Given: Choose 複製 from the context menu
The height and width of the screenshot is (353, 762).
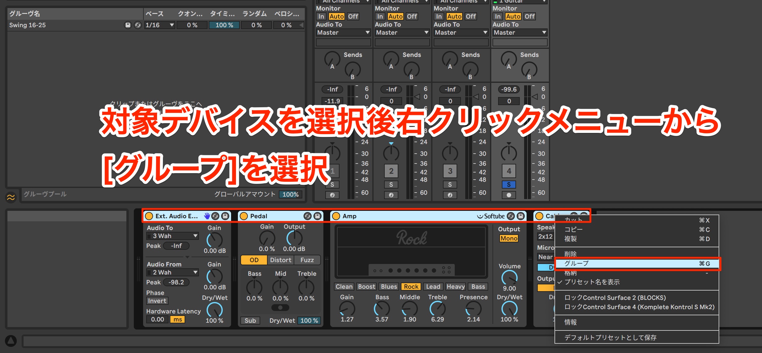Looking at the screenshot, I should pyautogui.click(x=637, y=239).
